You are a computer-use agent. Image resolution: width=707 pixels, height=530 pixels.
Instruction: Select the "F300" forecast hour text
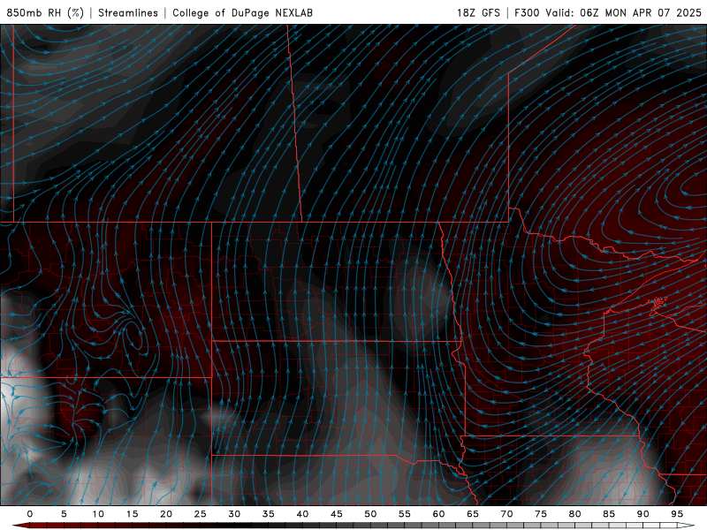pyautogui.click(x=527, y=12)
